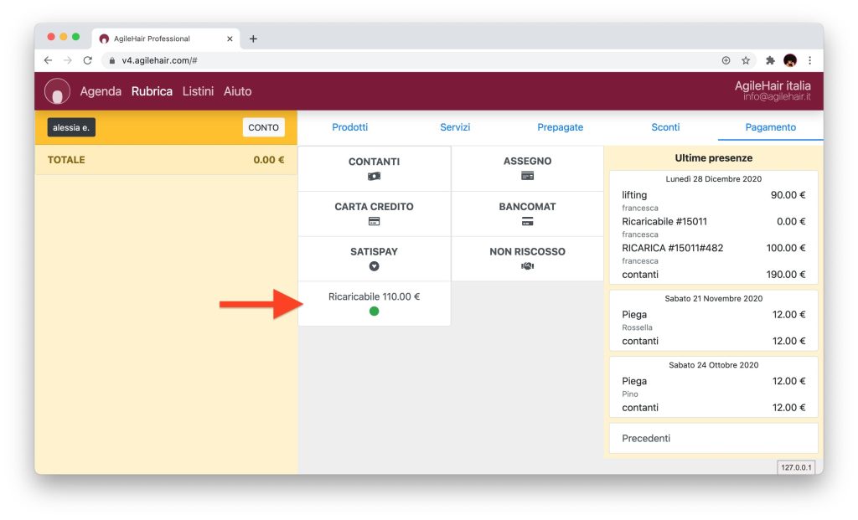
Task: Choose the Bancomat debit card icon
Action: (x=527, y=222)
